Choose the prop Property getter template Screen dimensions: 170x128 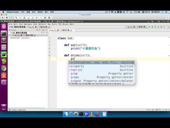[x=102, y=74]
